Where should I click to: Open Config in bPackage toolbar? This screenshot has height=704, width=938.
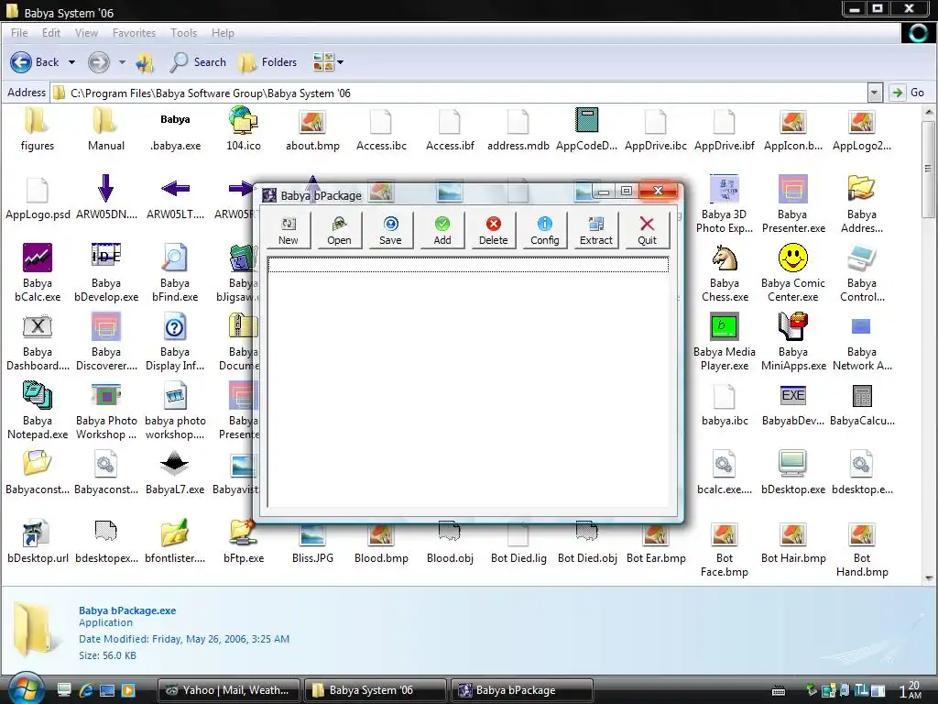pyautogui.click(x=544, y=230)
